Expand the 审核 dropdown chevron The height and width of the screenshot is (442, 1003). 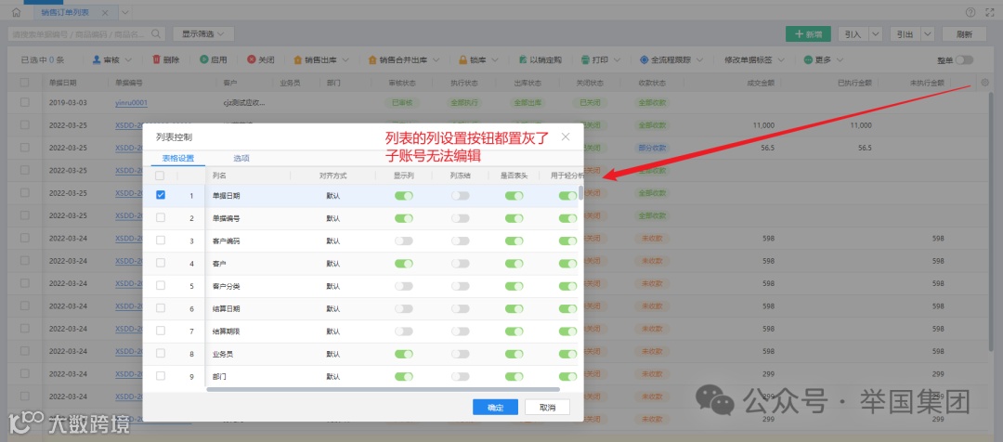click(x=128, y=60)
